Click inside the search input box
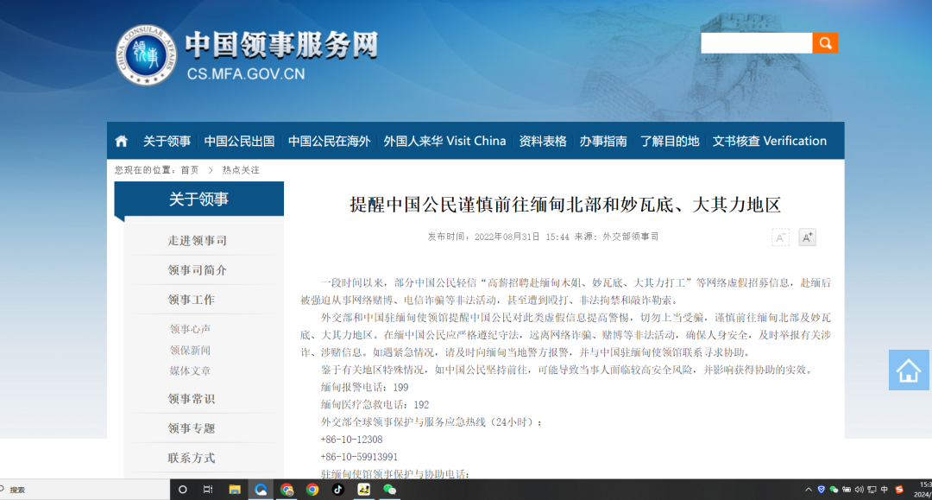The width and height of the screenshot is (932, 500). (755, 41)
